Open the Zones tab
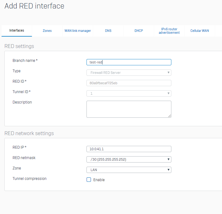The width and height of the screenshot is (222, 214). click(47, 31)
